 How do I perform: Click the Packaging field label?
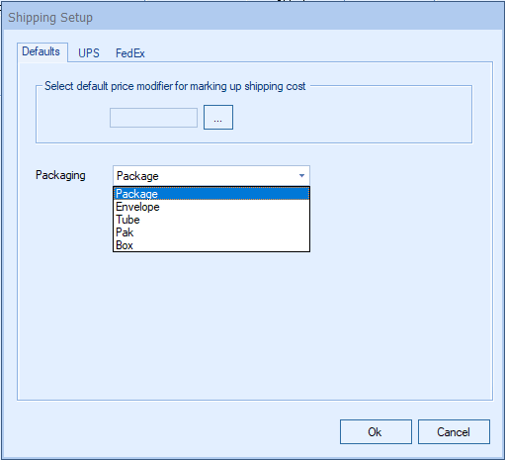[60, 175]
